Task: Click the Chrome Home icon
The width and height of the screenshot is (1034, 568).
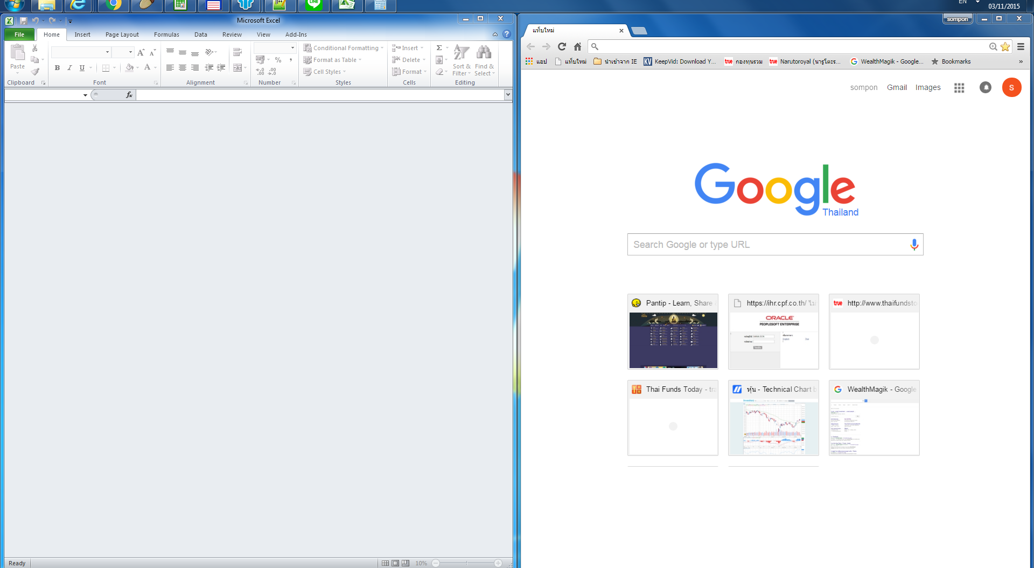Action: pyautogui.click(x=577, y=46)
